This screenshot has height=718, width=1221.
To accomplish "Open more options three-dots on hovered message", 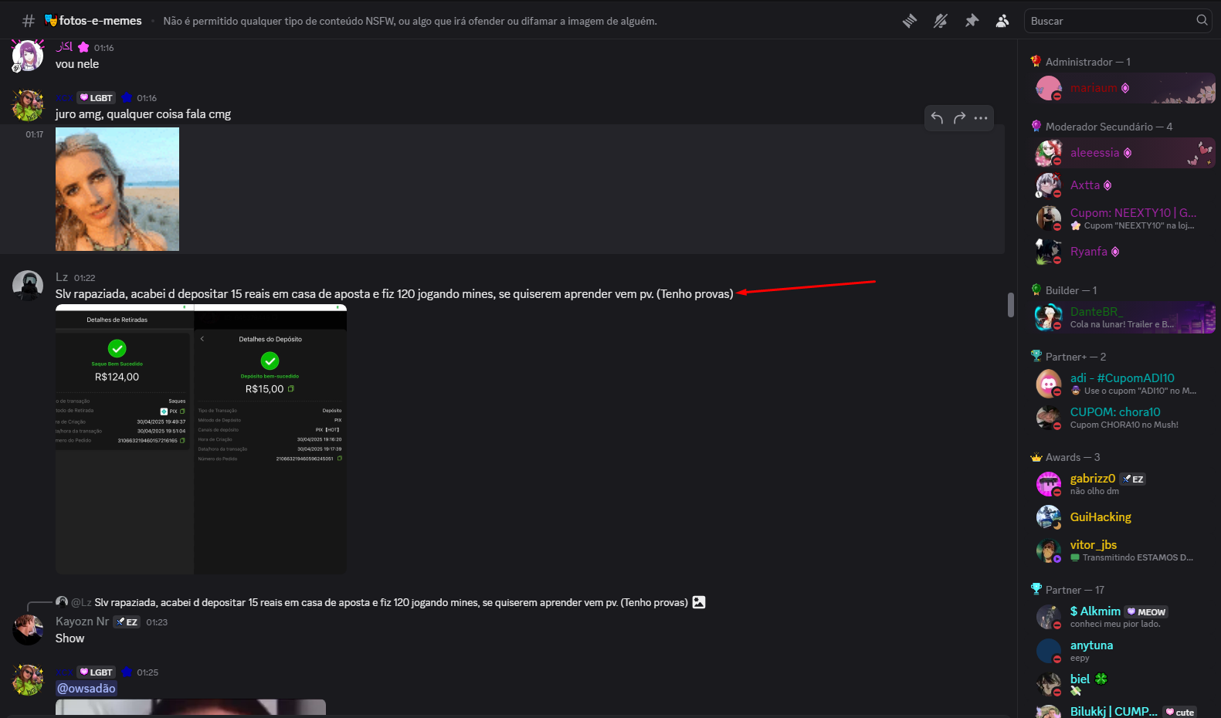I will click(981, 118).
